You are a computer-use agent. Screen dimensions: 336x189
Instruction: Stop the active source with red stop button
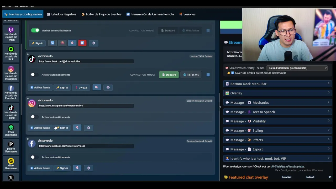[82, 43]
